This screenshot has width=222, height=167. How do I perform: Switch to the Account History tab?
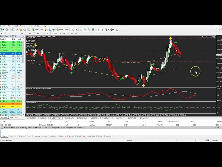pos(25,136)
